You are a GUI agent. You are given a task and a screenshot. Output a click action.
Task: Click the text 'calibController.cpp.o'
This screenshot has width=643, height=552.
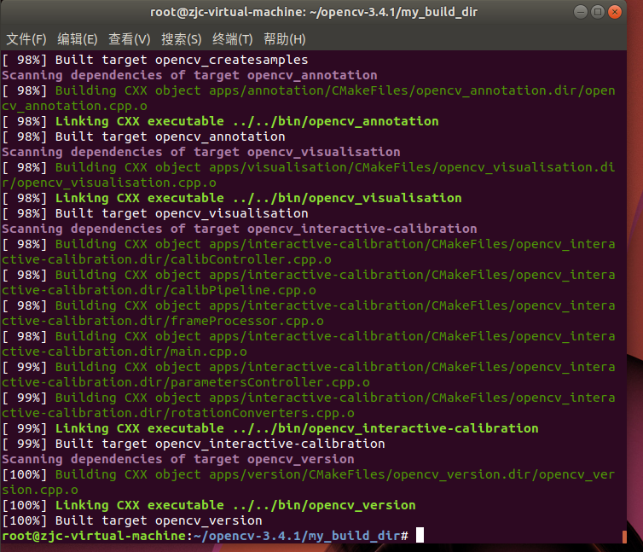tap(251, 259)
